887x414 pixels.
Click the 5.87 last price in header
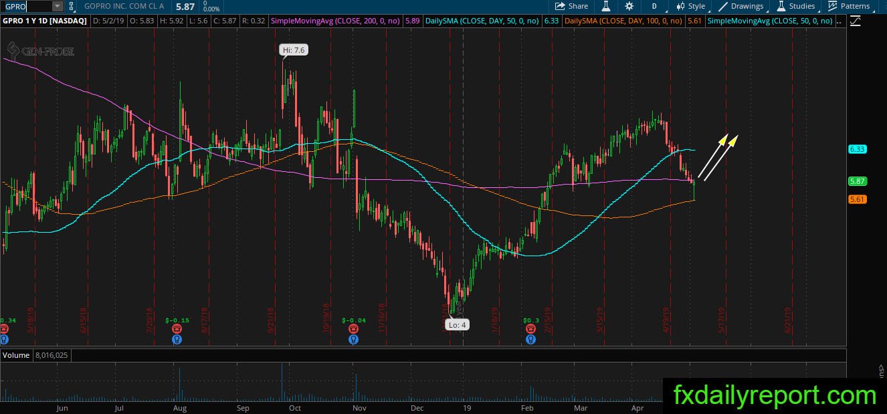[x=185, y=6]
